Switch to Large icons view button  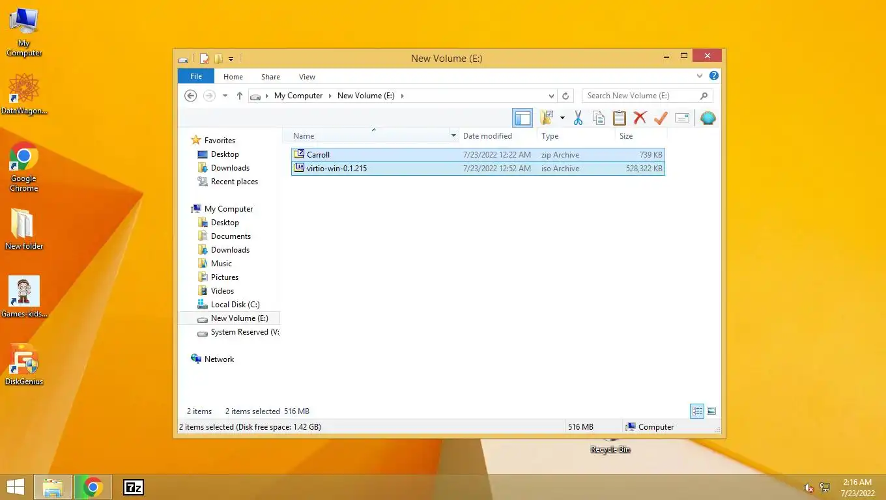711,411
